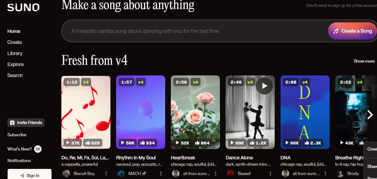Click thumbs-up on Heartbreak card
The image size is (377, 179).
click(202, 143)
